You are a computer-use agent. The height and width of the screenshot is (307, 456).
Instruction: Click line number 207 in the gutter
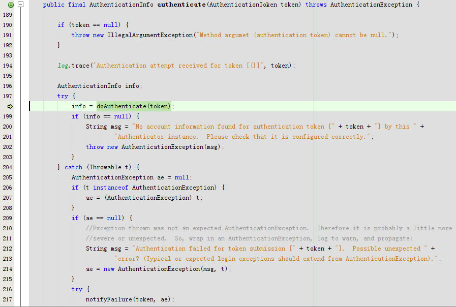[8, 198]
